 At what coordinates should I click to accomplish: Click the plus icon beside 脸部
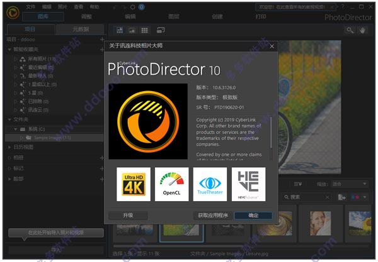102,179
